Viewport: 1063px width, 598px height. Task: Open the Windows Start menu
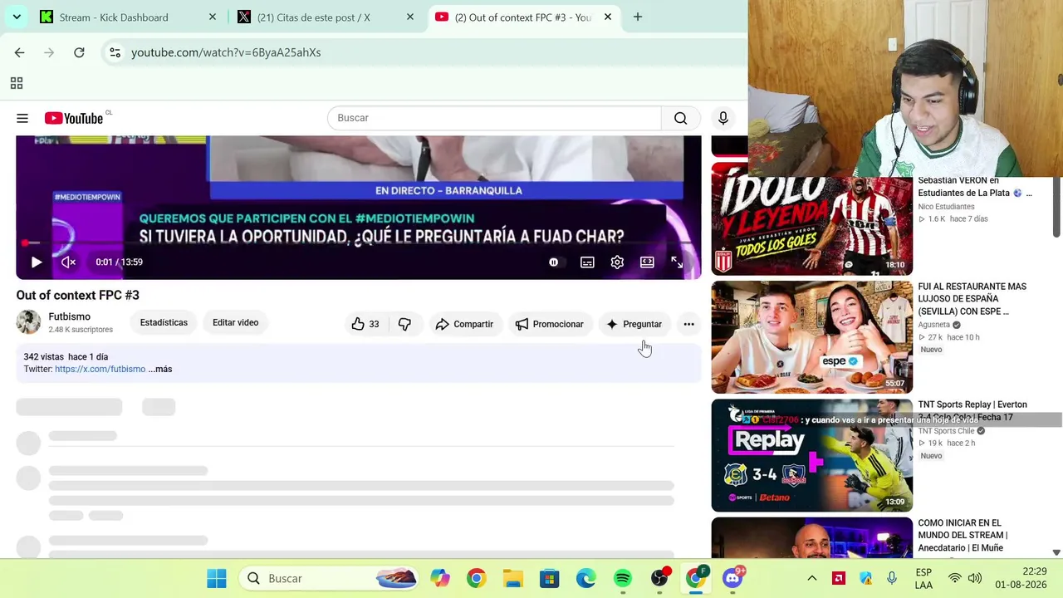point(217,578)
